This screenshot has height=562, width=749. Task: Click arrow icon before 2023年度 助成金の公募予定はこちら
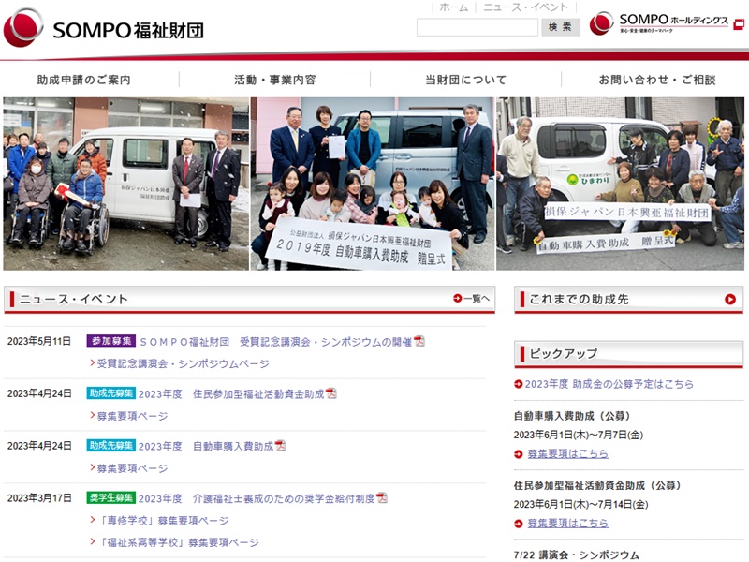tap(519, 384)
